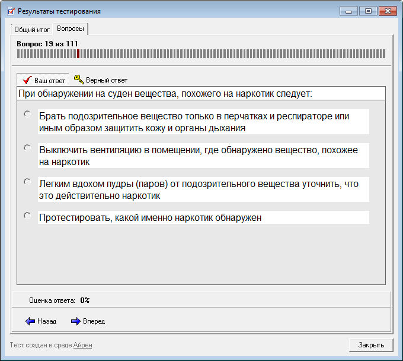Click the last segment of the question progress bar
The width and height of the screenshot is (403, 361).
tap(383, 54)
